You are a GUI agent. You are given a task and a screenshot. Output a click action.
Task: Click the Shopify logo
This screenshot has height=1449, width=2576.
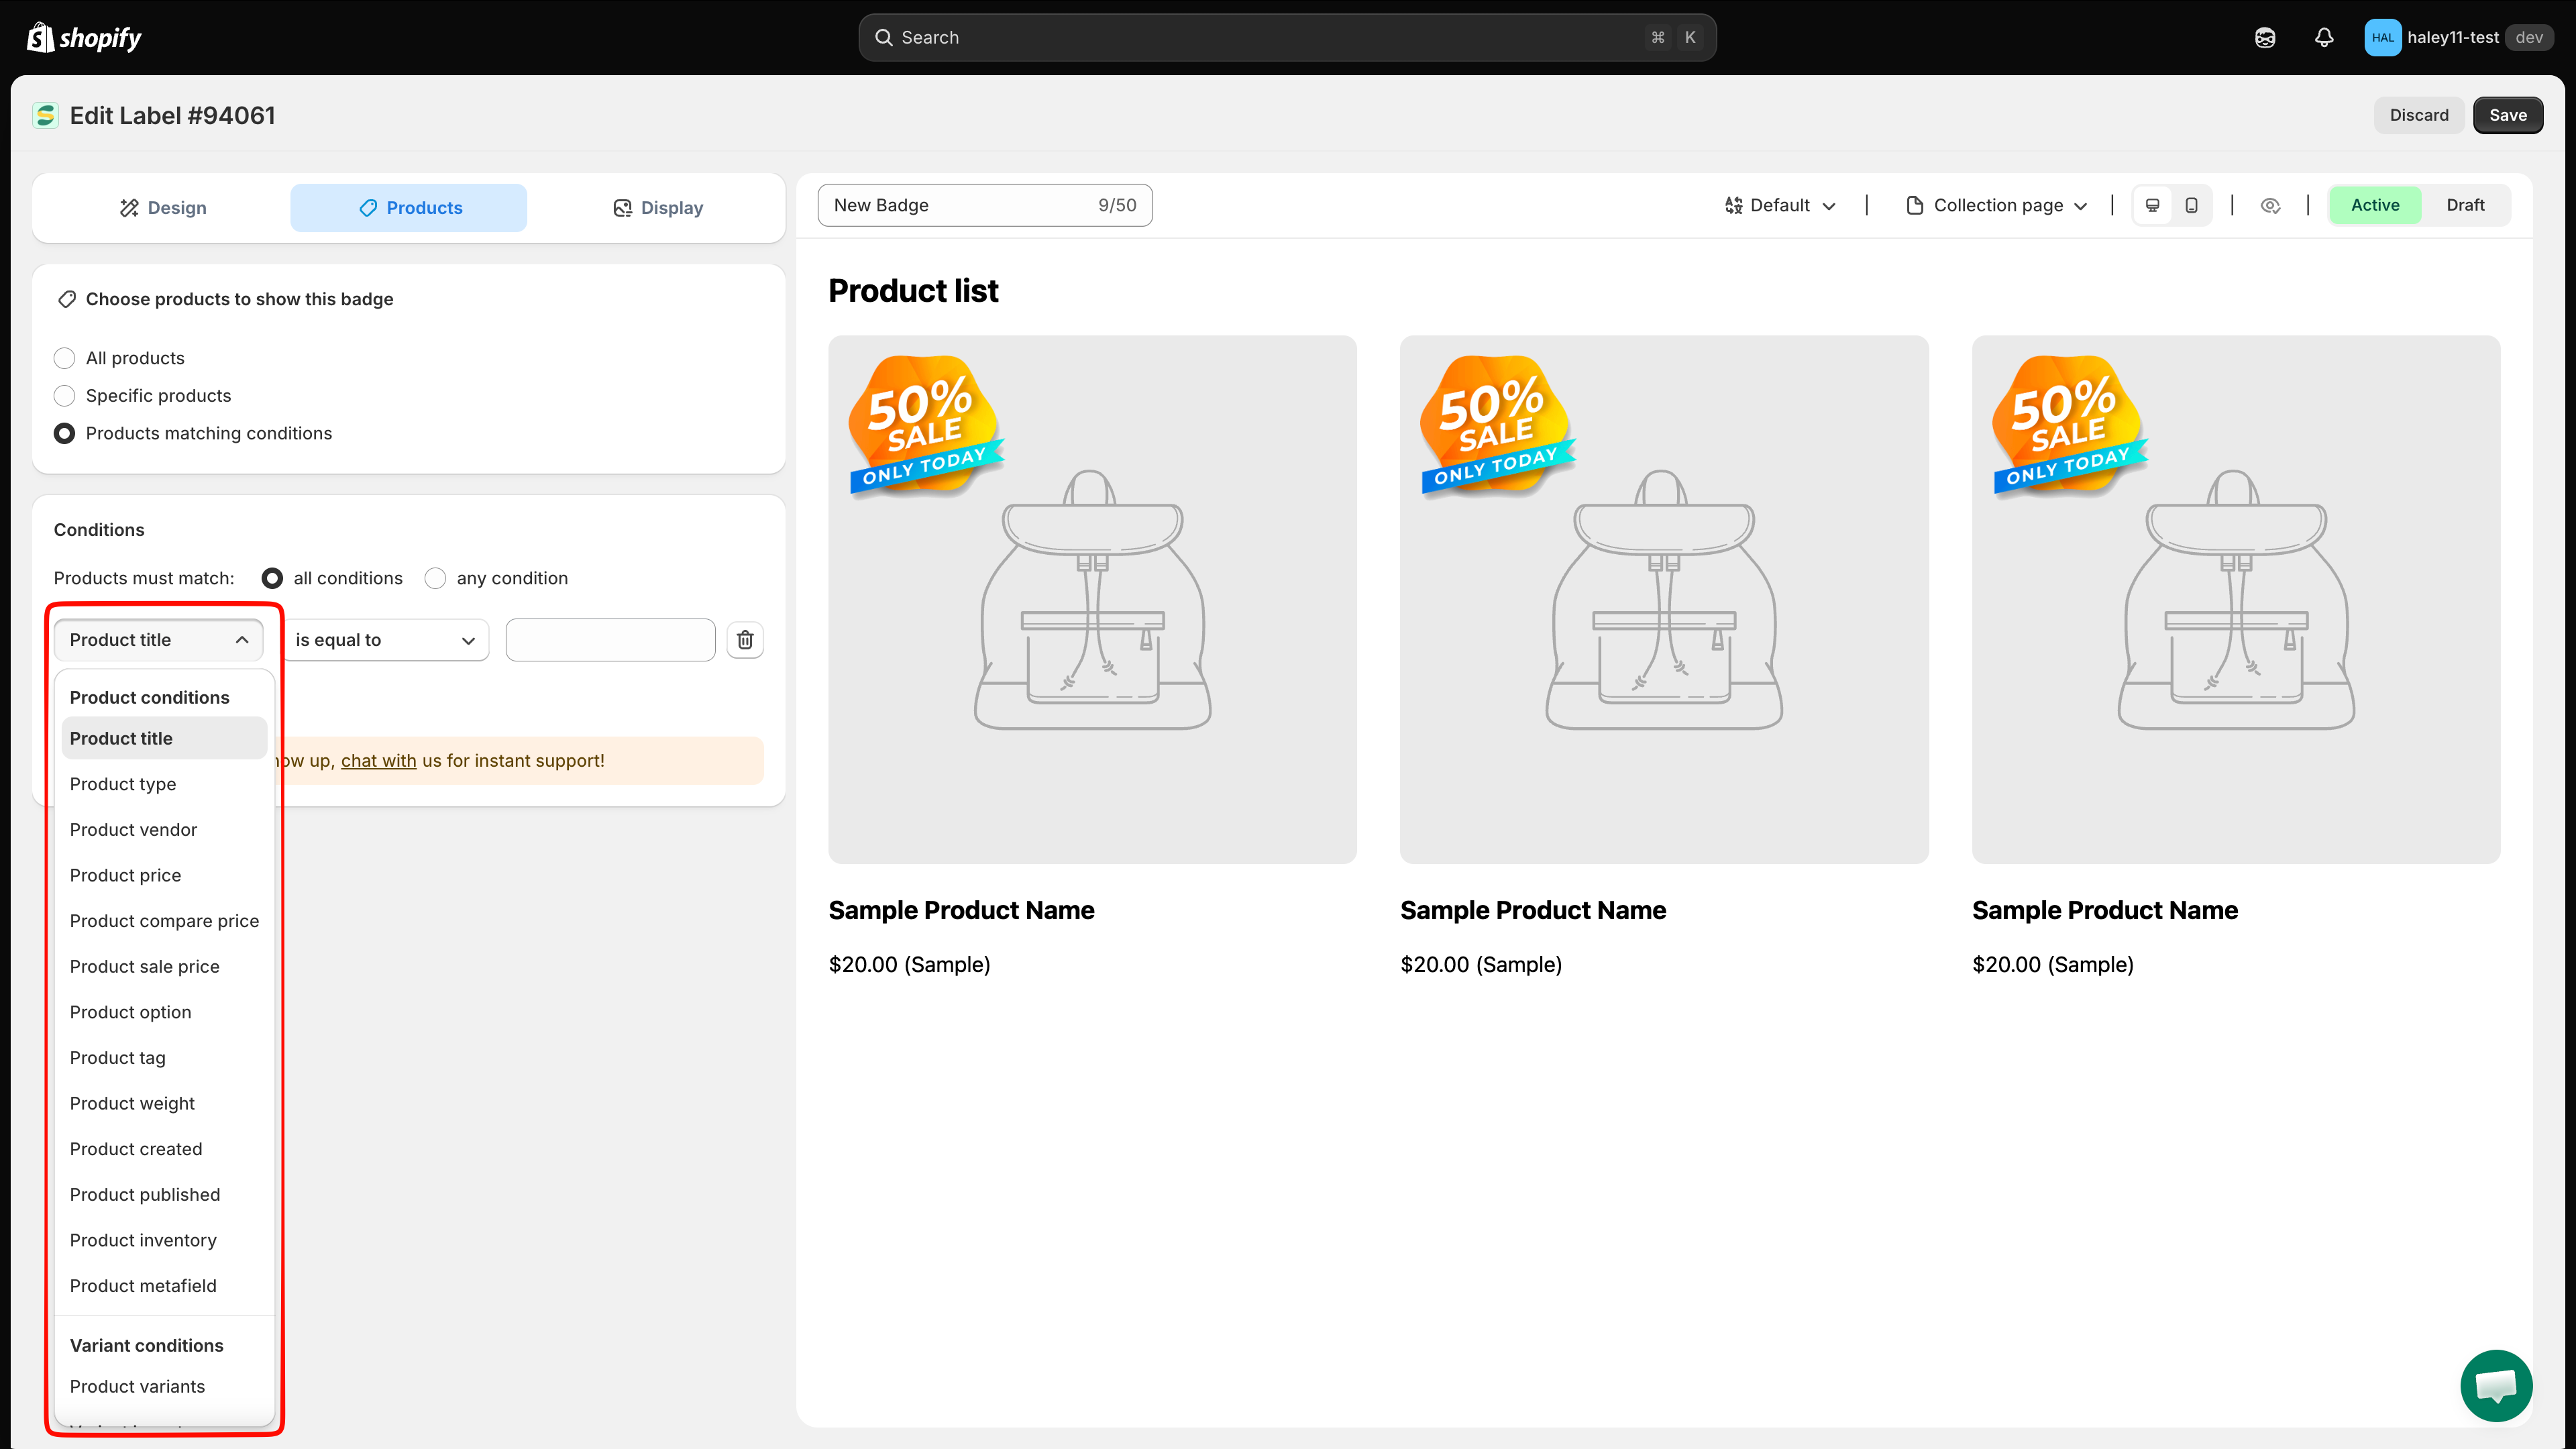[x=84, y=37]
